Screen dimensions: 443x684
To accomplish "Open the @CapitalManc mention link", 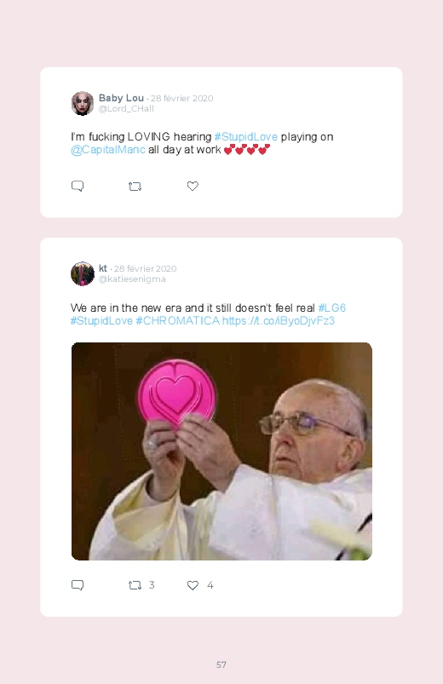I will 108,150.
